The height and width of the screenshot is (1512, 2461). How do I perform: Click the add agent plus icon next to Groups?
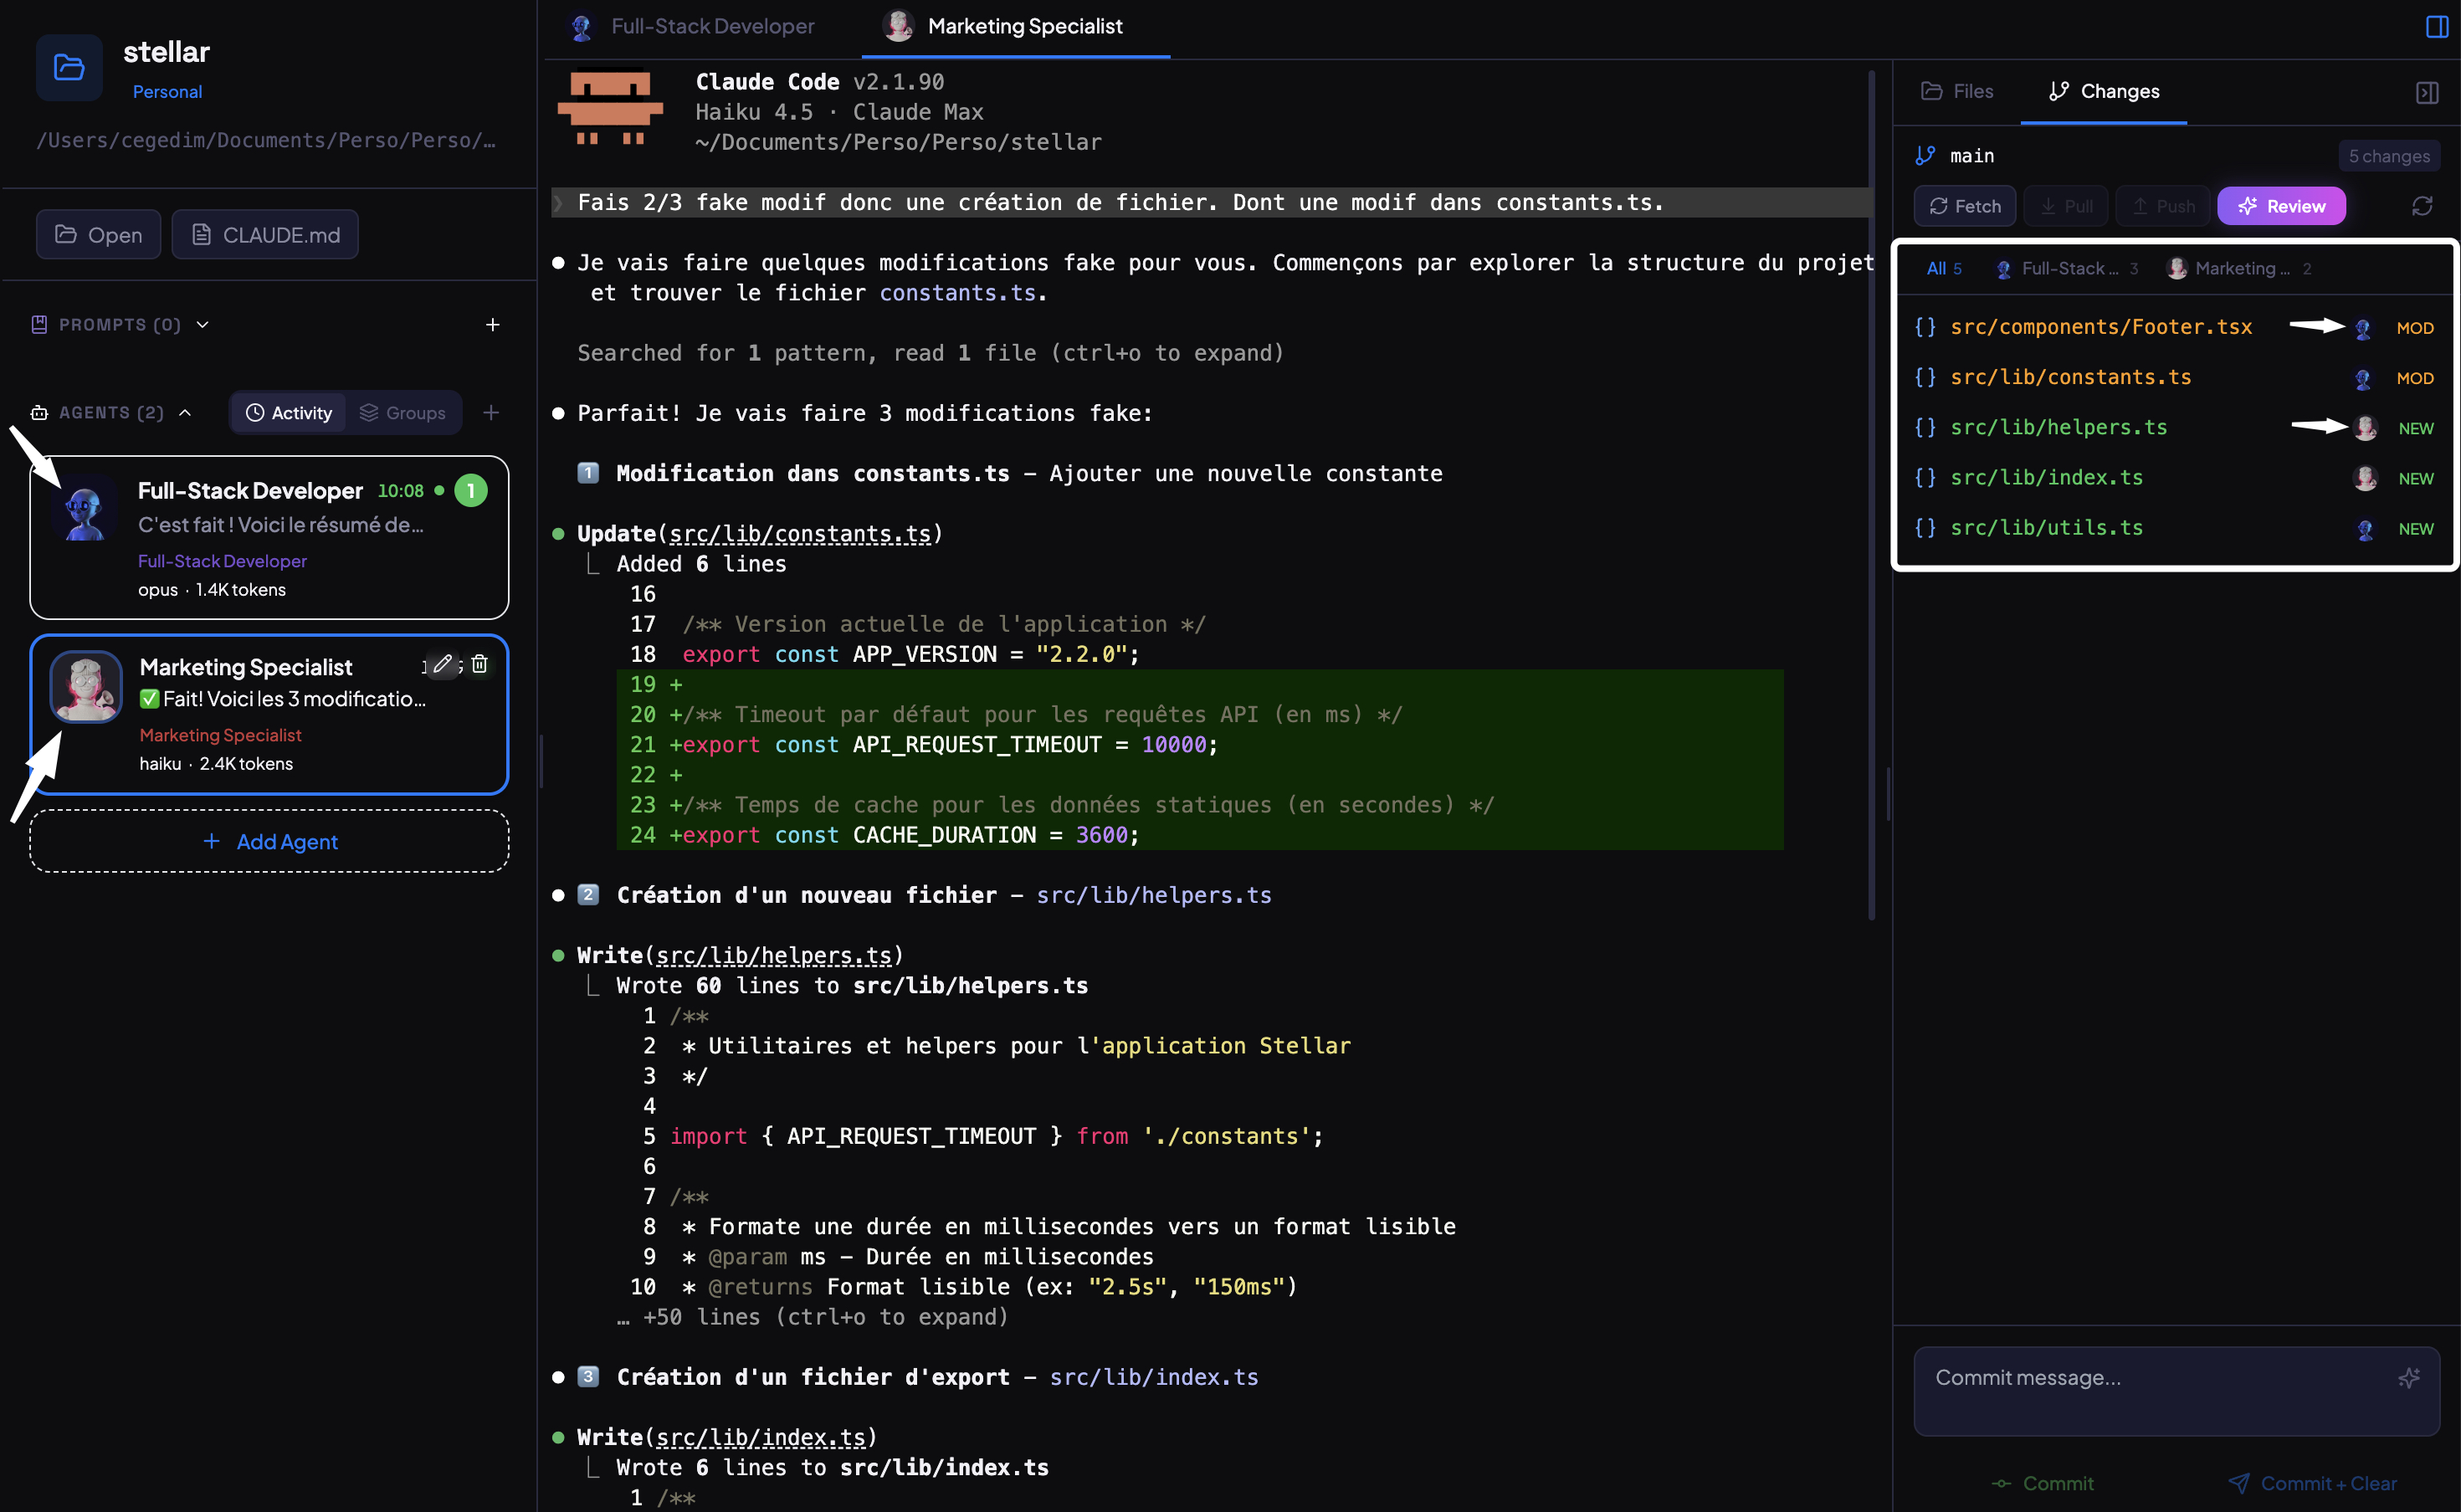point(492,412)
